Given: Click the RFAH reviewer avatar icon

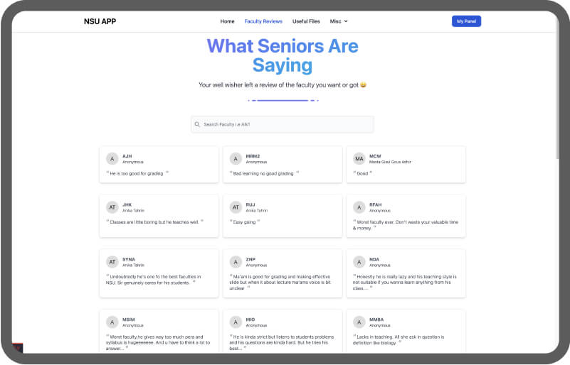Looking at the screenshot, I should pyautogui.click(x=359, y=207).
